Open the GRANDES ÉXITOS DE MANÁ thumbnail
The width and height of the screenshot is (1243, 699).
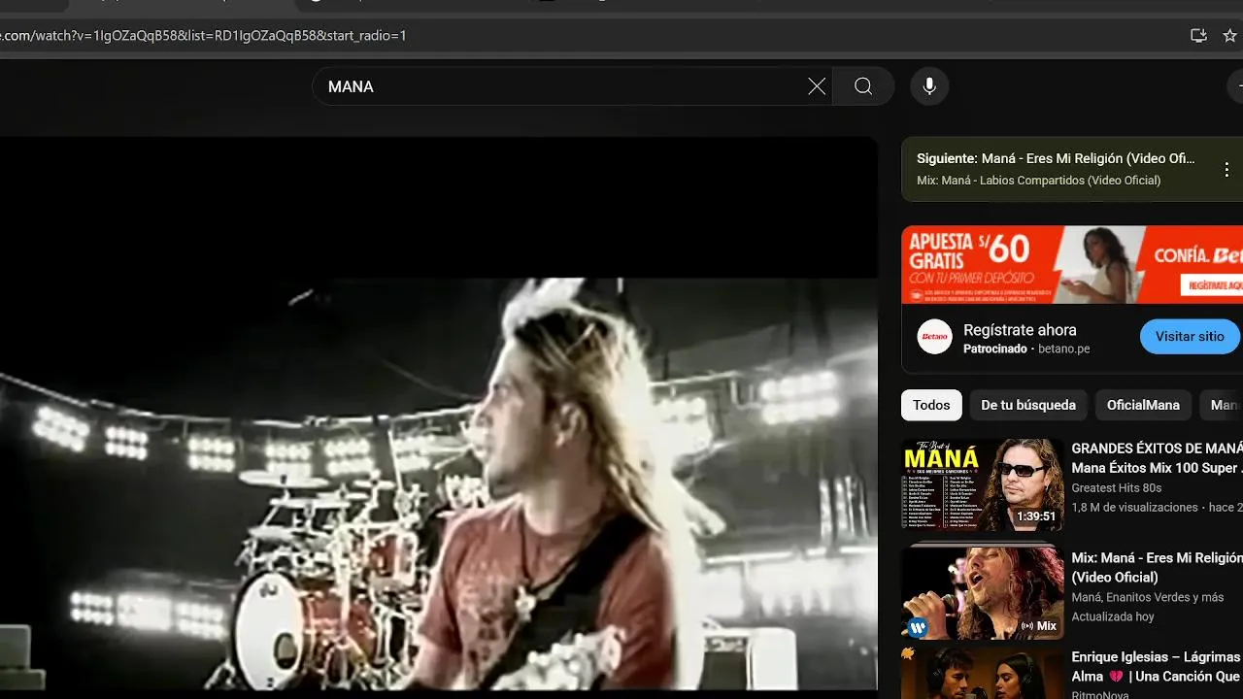coord(982,484)
